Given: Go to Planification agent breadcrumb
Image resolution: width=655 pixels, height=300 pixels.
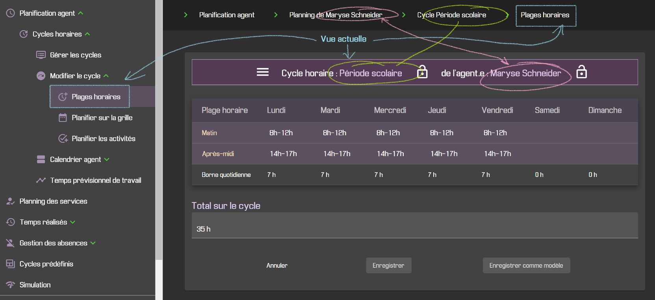Looking at the screenshot, I should pos(227,15).
